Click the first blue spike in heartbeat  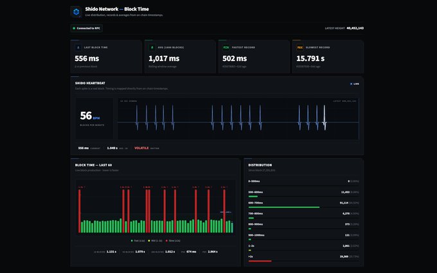point(137,118)
